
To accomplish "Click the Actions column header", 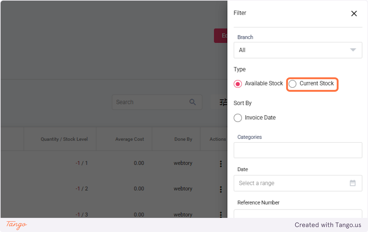I will pos(218,139).
